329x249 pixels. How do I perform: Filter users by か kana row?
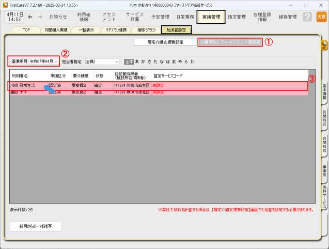(143, 61)
